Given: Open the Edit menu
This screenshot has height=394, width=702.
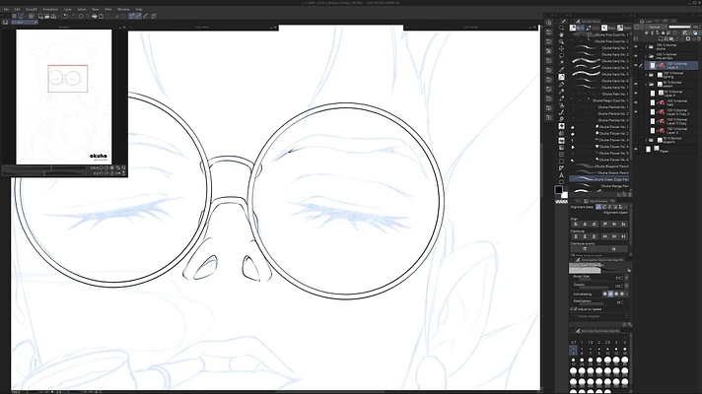Looking at the screenshot, I should click(17, 9).
